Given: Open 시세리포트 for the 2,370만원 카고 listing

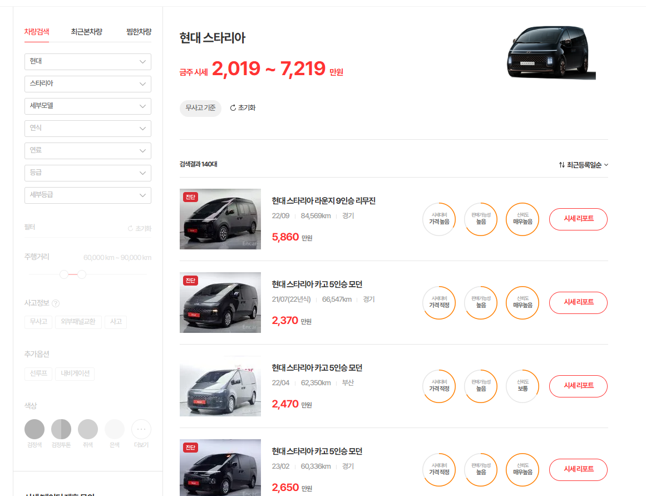Looking at the screenshot, I should point(579,303).
